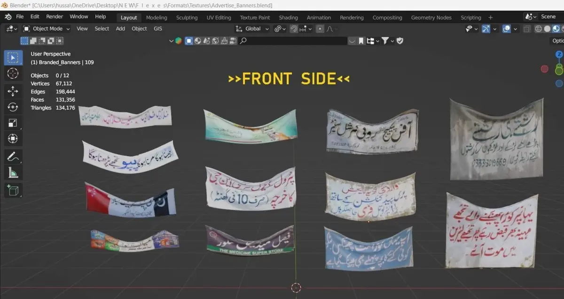The width and height of the screenshot is (564, 299).
Task: Open the Render menu
Action: pyautogui.click(x=55, y=16)
